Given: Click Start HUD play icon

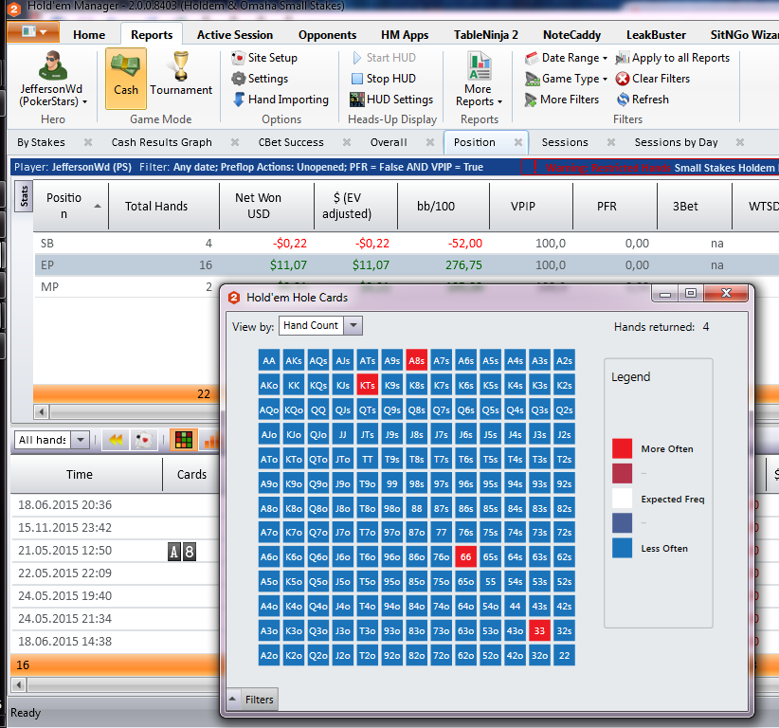Looking at the screenshot, I should point(356,58).
